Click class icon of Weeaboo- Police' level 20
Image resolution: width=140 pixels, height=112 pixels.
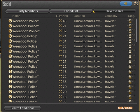point(60,91)
